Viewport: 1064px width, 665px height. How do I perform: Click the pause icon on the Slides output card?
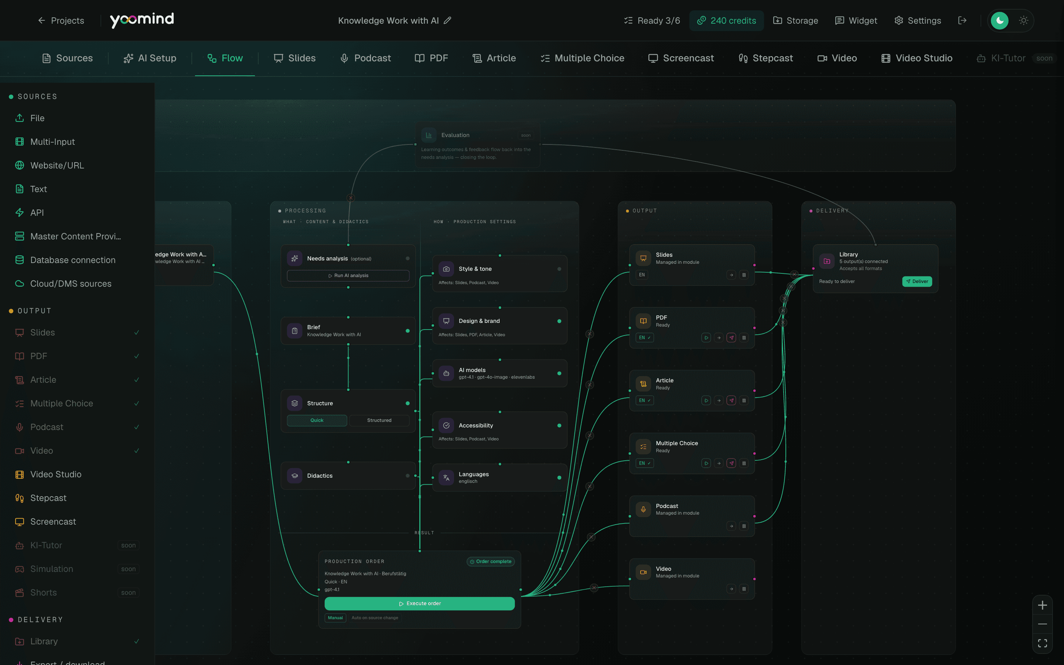744,275
